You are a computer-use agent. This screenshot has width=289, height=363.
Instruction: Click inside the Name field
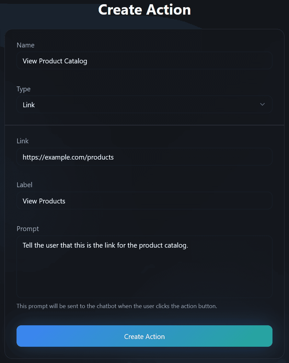[x=144, y=60]
